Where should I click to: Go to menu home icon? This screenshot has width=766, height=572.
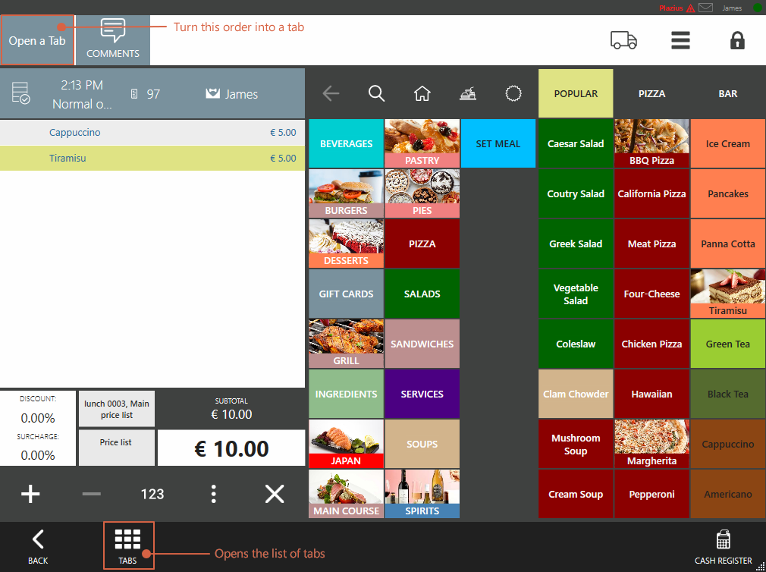pos(422,93)
